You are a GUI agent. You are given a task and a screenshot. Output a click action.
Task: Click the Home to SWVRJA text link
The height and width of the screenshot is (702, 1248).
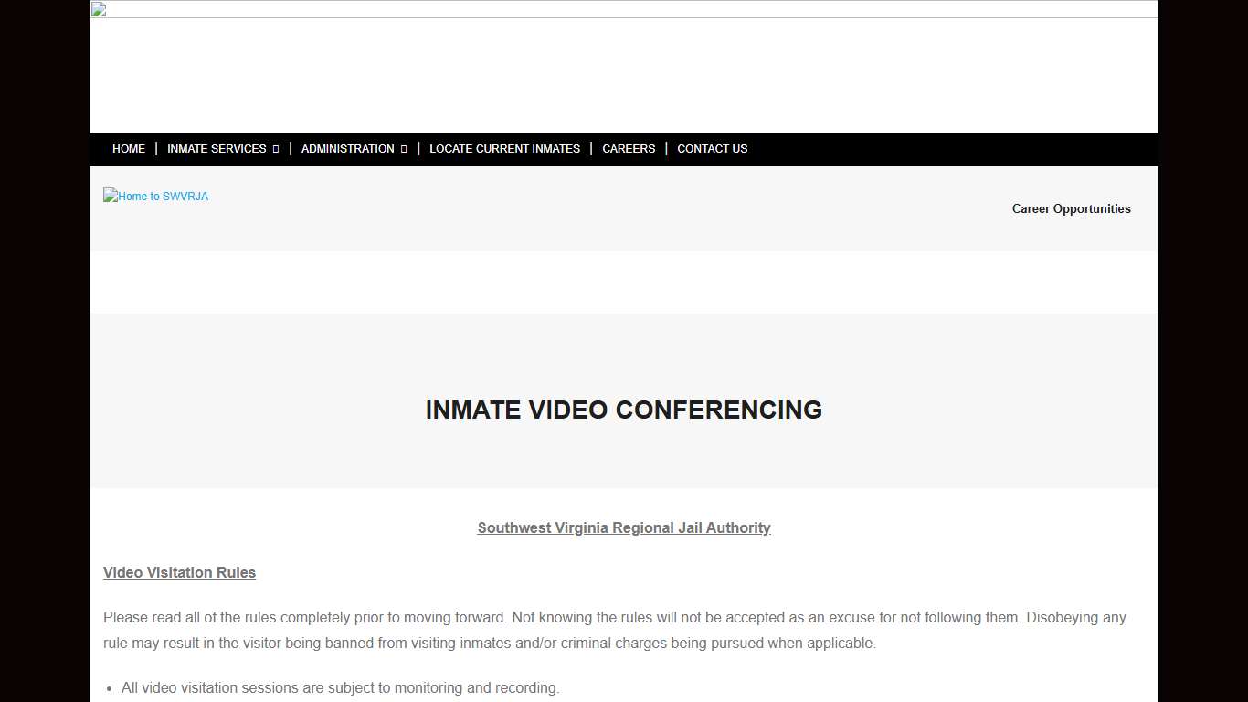coord(162,196)
